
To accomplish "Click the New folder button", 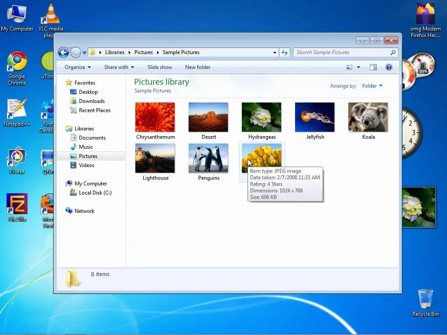I will (198, 67).
